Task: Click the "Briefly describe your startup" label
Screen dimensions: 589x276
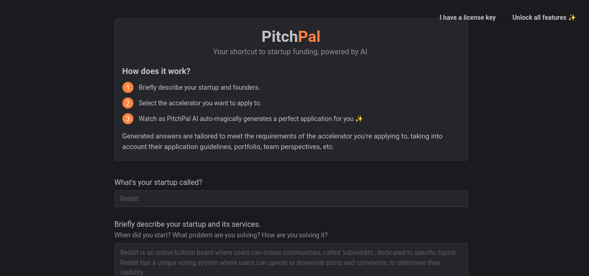Action: click(x=187, y=224)
